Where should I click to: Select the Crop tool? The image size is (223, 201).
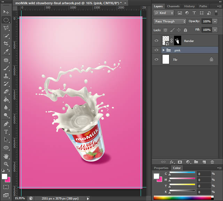tap(6, 43)
